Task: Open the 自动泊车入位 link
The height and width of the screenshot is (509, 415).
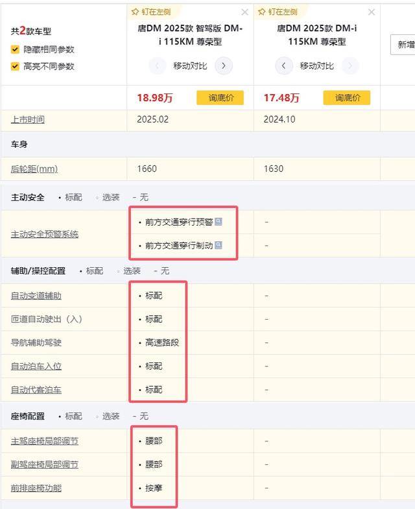Action: point(36,366)
